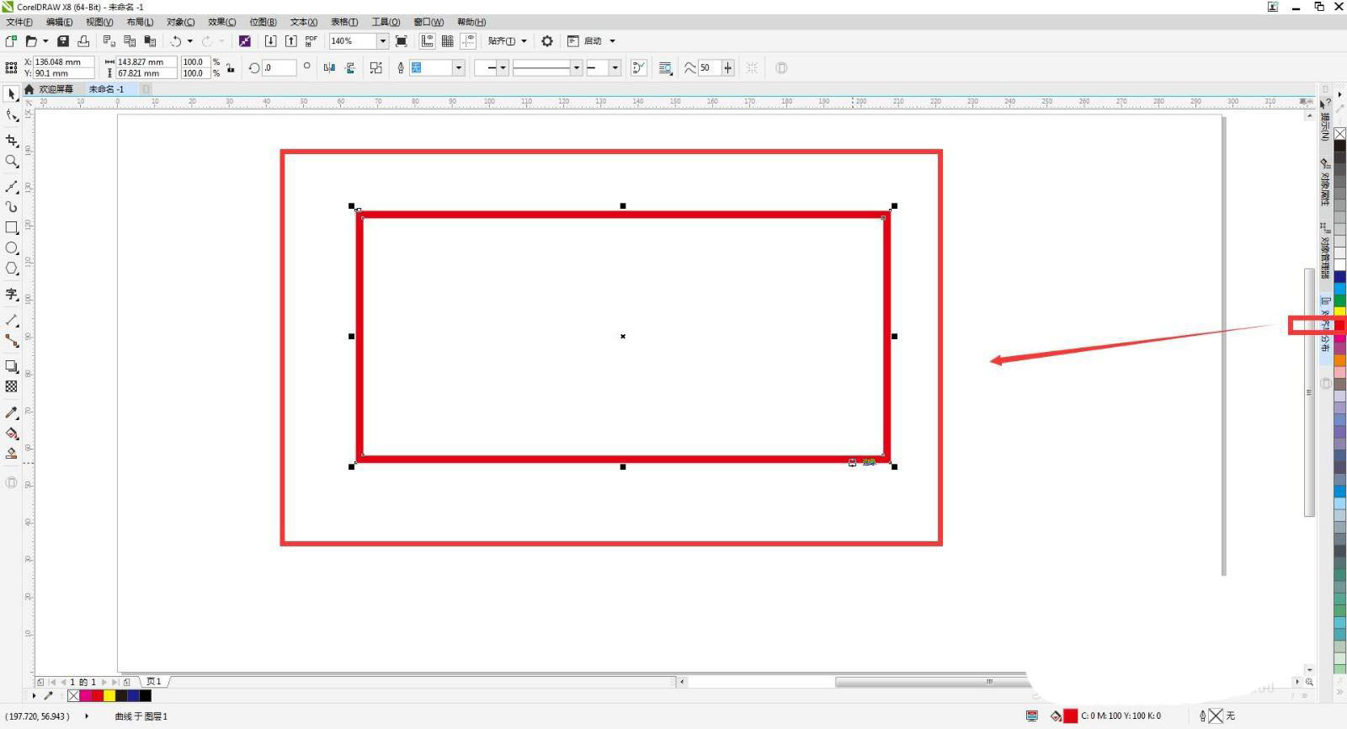Select the Zoom magnifier tool
The height and width of the screenshot is (729, 1347).
pos(12,161)
